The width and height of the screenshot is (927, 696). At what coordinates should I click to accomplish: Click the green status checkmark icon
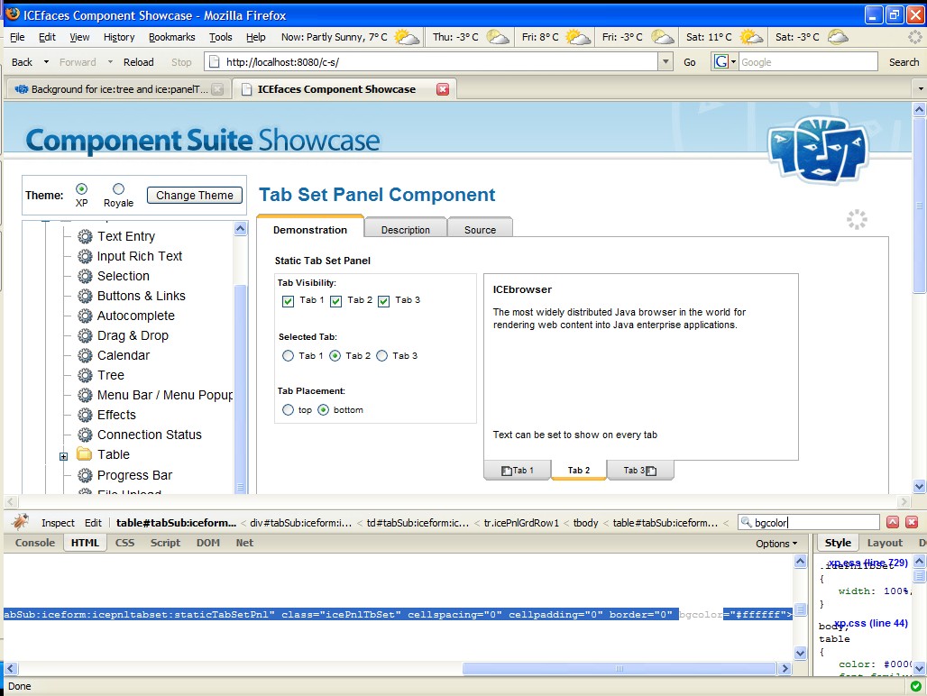(x=916, y=686)
